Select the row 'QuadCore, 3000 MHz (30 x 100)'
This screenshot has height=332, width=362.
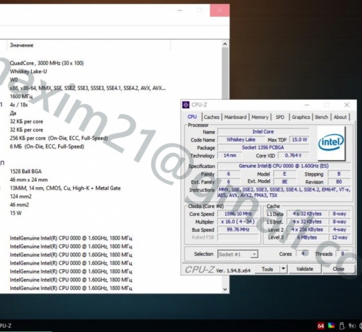[47, 63]
